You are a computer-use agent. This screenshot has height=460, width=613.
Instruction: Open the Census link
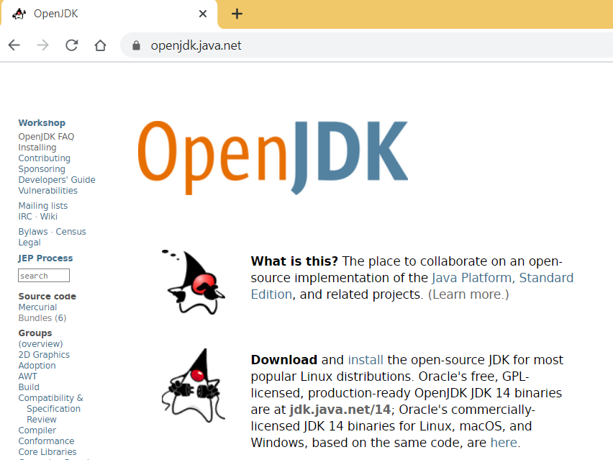pyautogui.click(x=71, y=232)
